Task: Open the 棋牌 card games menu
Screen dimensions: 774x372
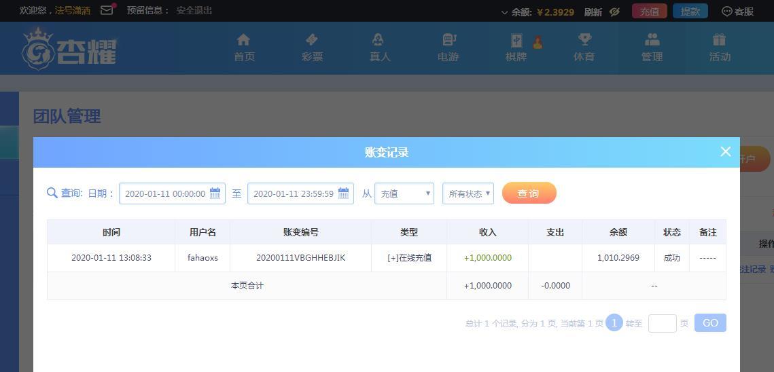Action: (x=516, y=48)
